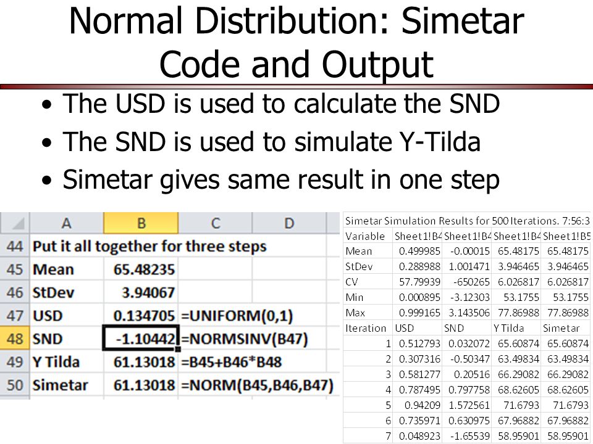Viewport: 593px width, 444px height.
Task: Click iteration 2 SND value -0.50347
Action: coord(469,359)
